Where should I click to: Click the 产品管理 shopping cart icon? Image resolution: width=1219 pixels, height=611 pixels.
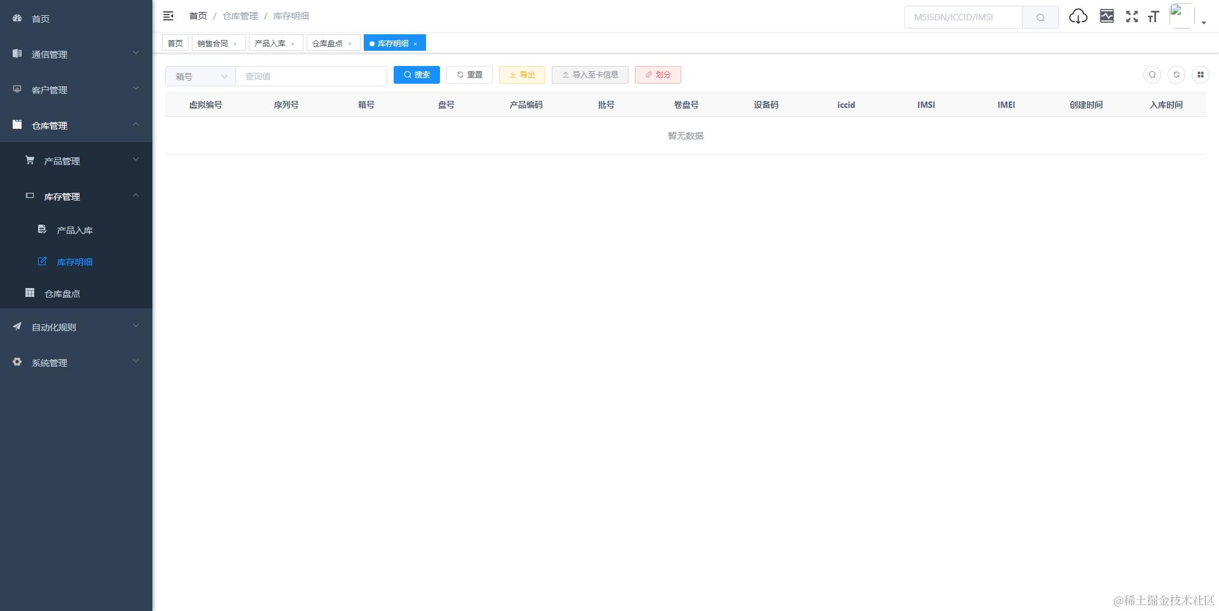pos(30,161)
